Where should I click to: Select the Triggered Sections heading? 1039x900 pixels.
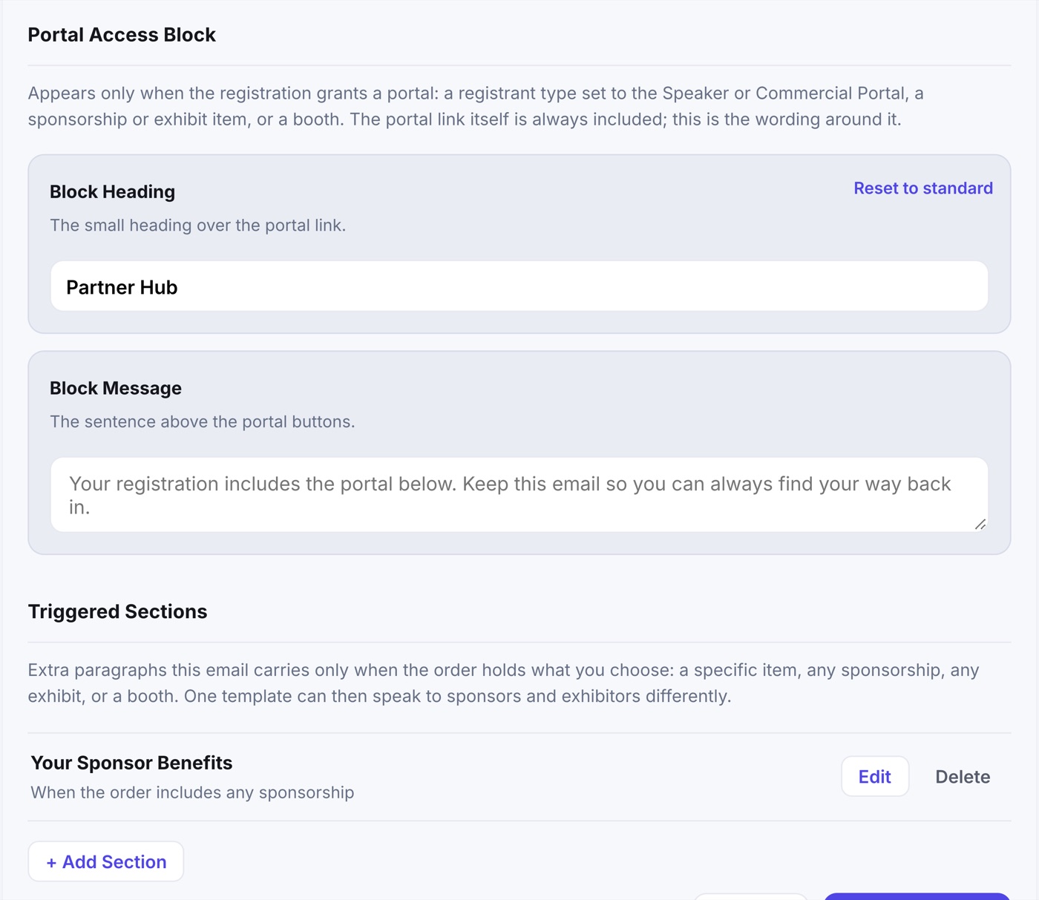point(117,611)
